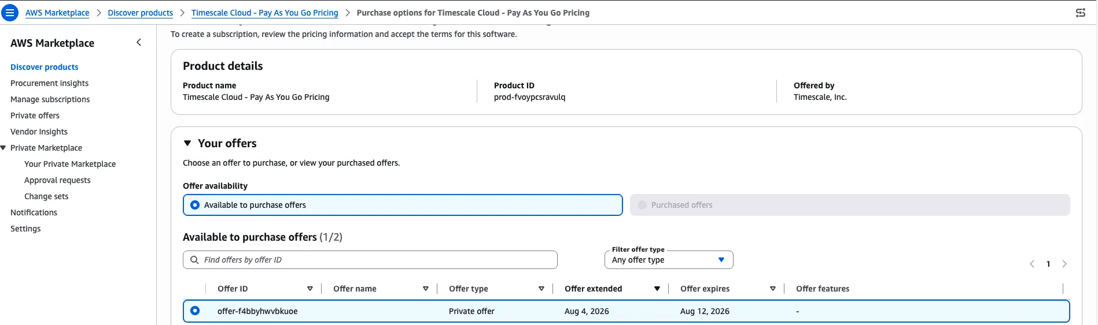This screenshot has height=325, width=1098.
Task: Open the preferences icon at top right
Action: coord(1080,13)
